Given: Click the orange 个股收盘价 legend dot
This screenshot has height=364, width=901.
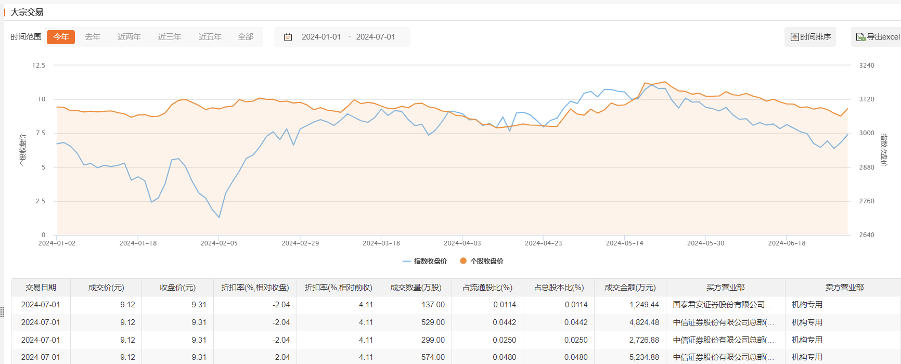Looking at the screenshot, I should pos(463,261).
